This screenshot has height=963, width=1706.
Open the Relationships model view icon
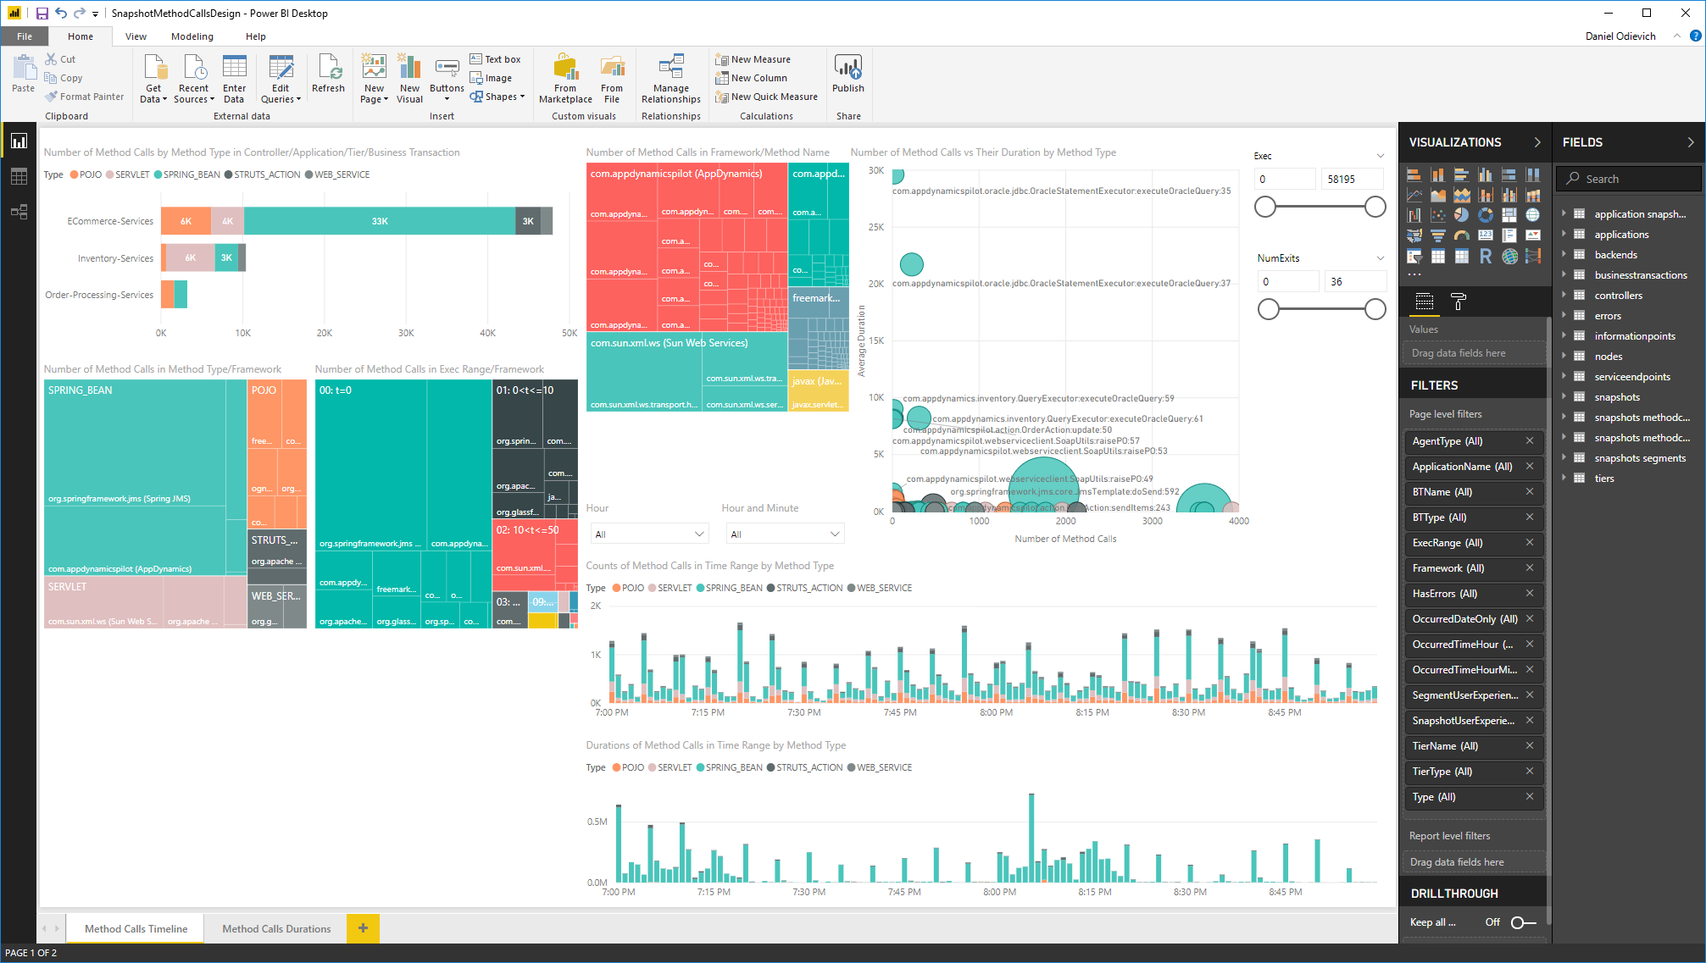(x=19, y=211)
